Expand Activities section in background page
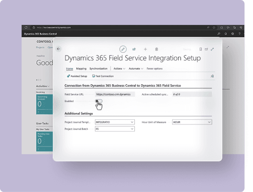 click(43, 86)
